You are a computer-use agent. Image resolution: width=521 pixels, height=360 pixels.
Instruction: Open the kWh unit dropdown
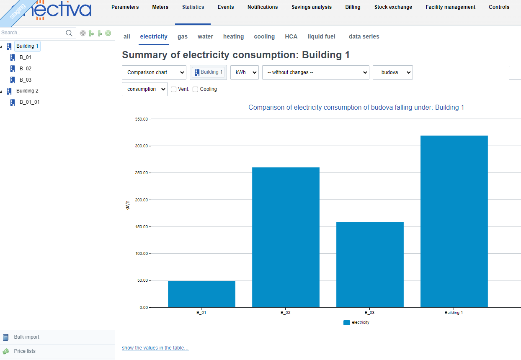coord(244,72)
